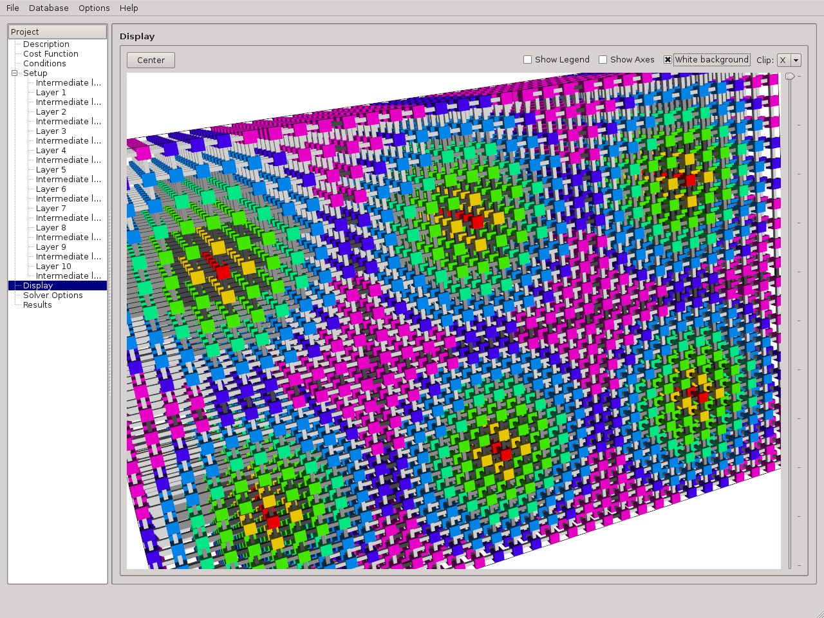This screenshot has width=824, height=618.
Task: Select Solver Options in the tree
Action: (x=53, y=295)
